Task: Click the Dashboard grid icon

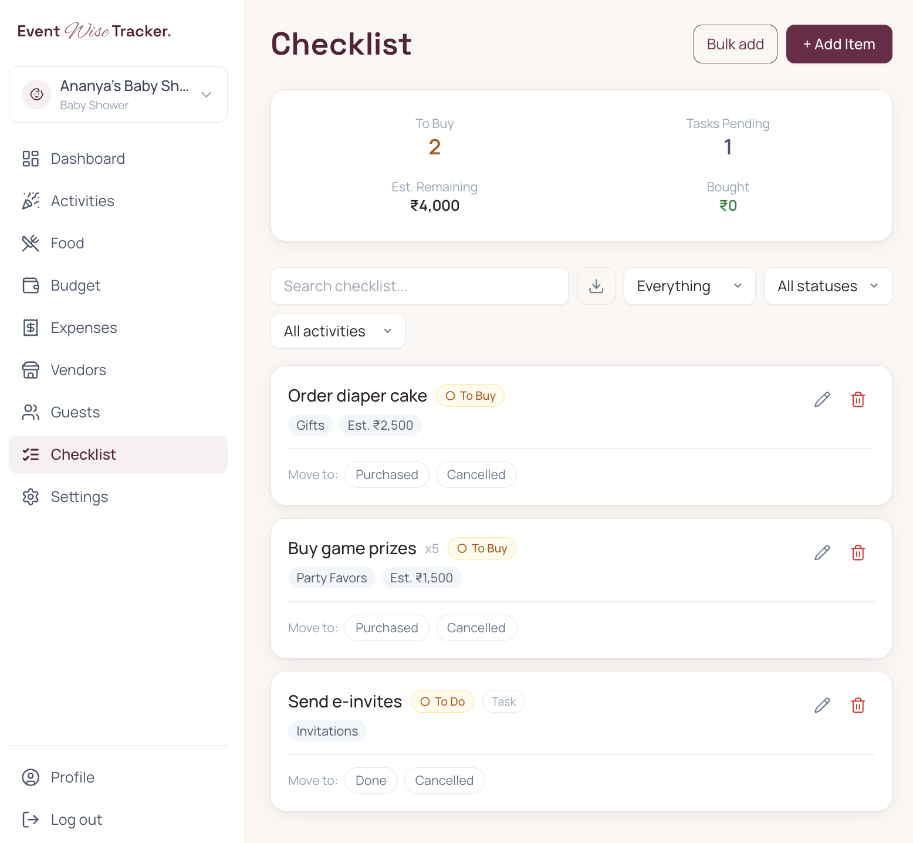Action: [x=31, y=159]
